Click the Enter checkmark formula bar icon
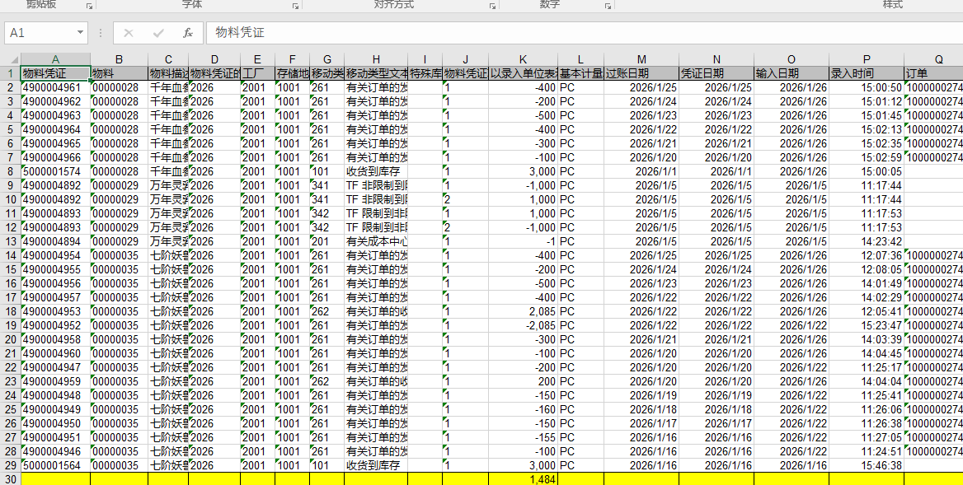This screenshot has width=963, height=485. 158,33
